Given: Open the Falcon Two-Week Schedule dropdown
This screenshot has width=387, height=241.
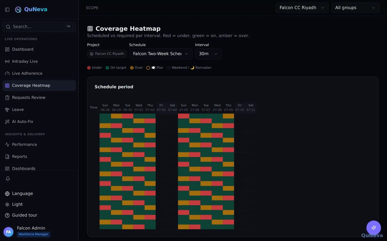Looking at the screenshot, I should tap(161, 54).
